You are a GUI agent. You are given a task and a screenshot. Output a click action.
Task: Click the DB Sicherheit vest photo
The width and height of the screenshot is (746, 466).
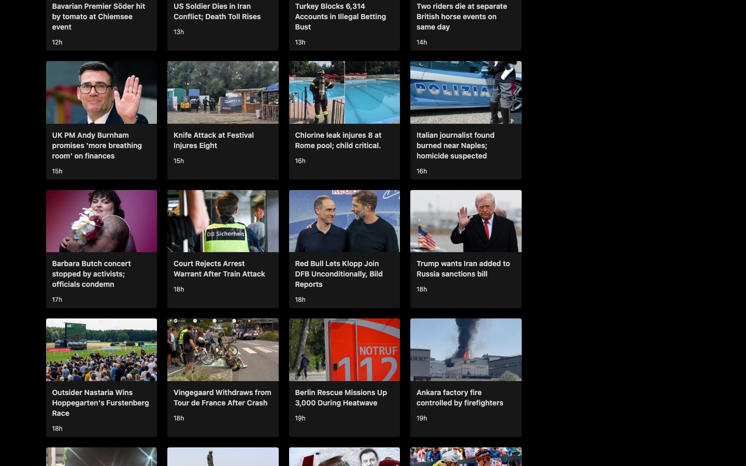pos(223,221)
